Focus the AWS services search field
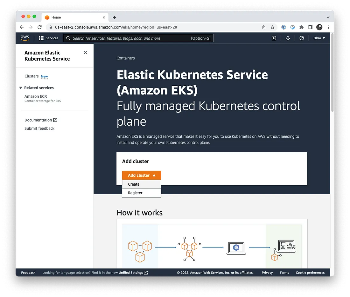The image size is (350, 297). tap(138, 38)
